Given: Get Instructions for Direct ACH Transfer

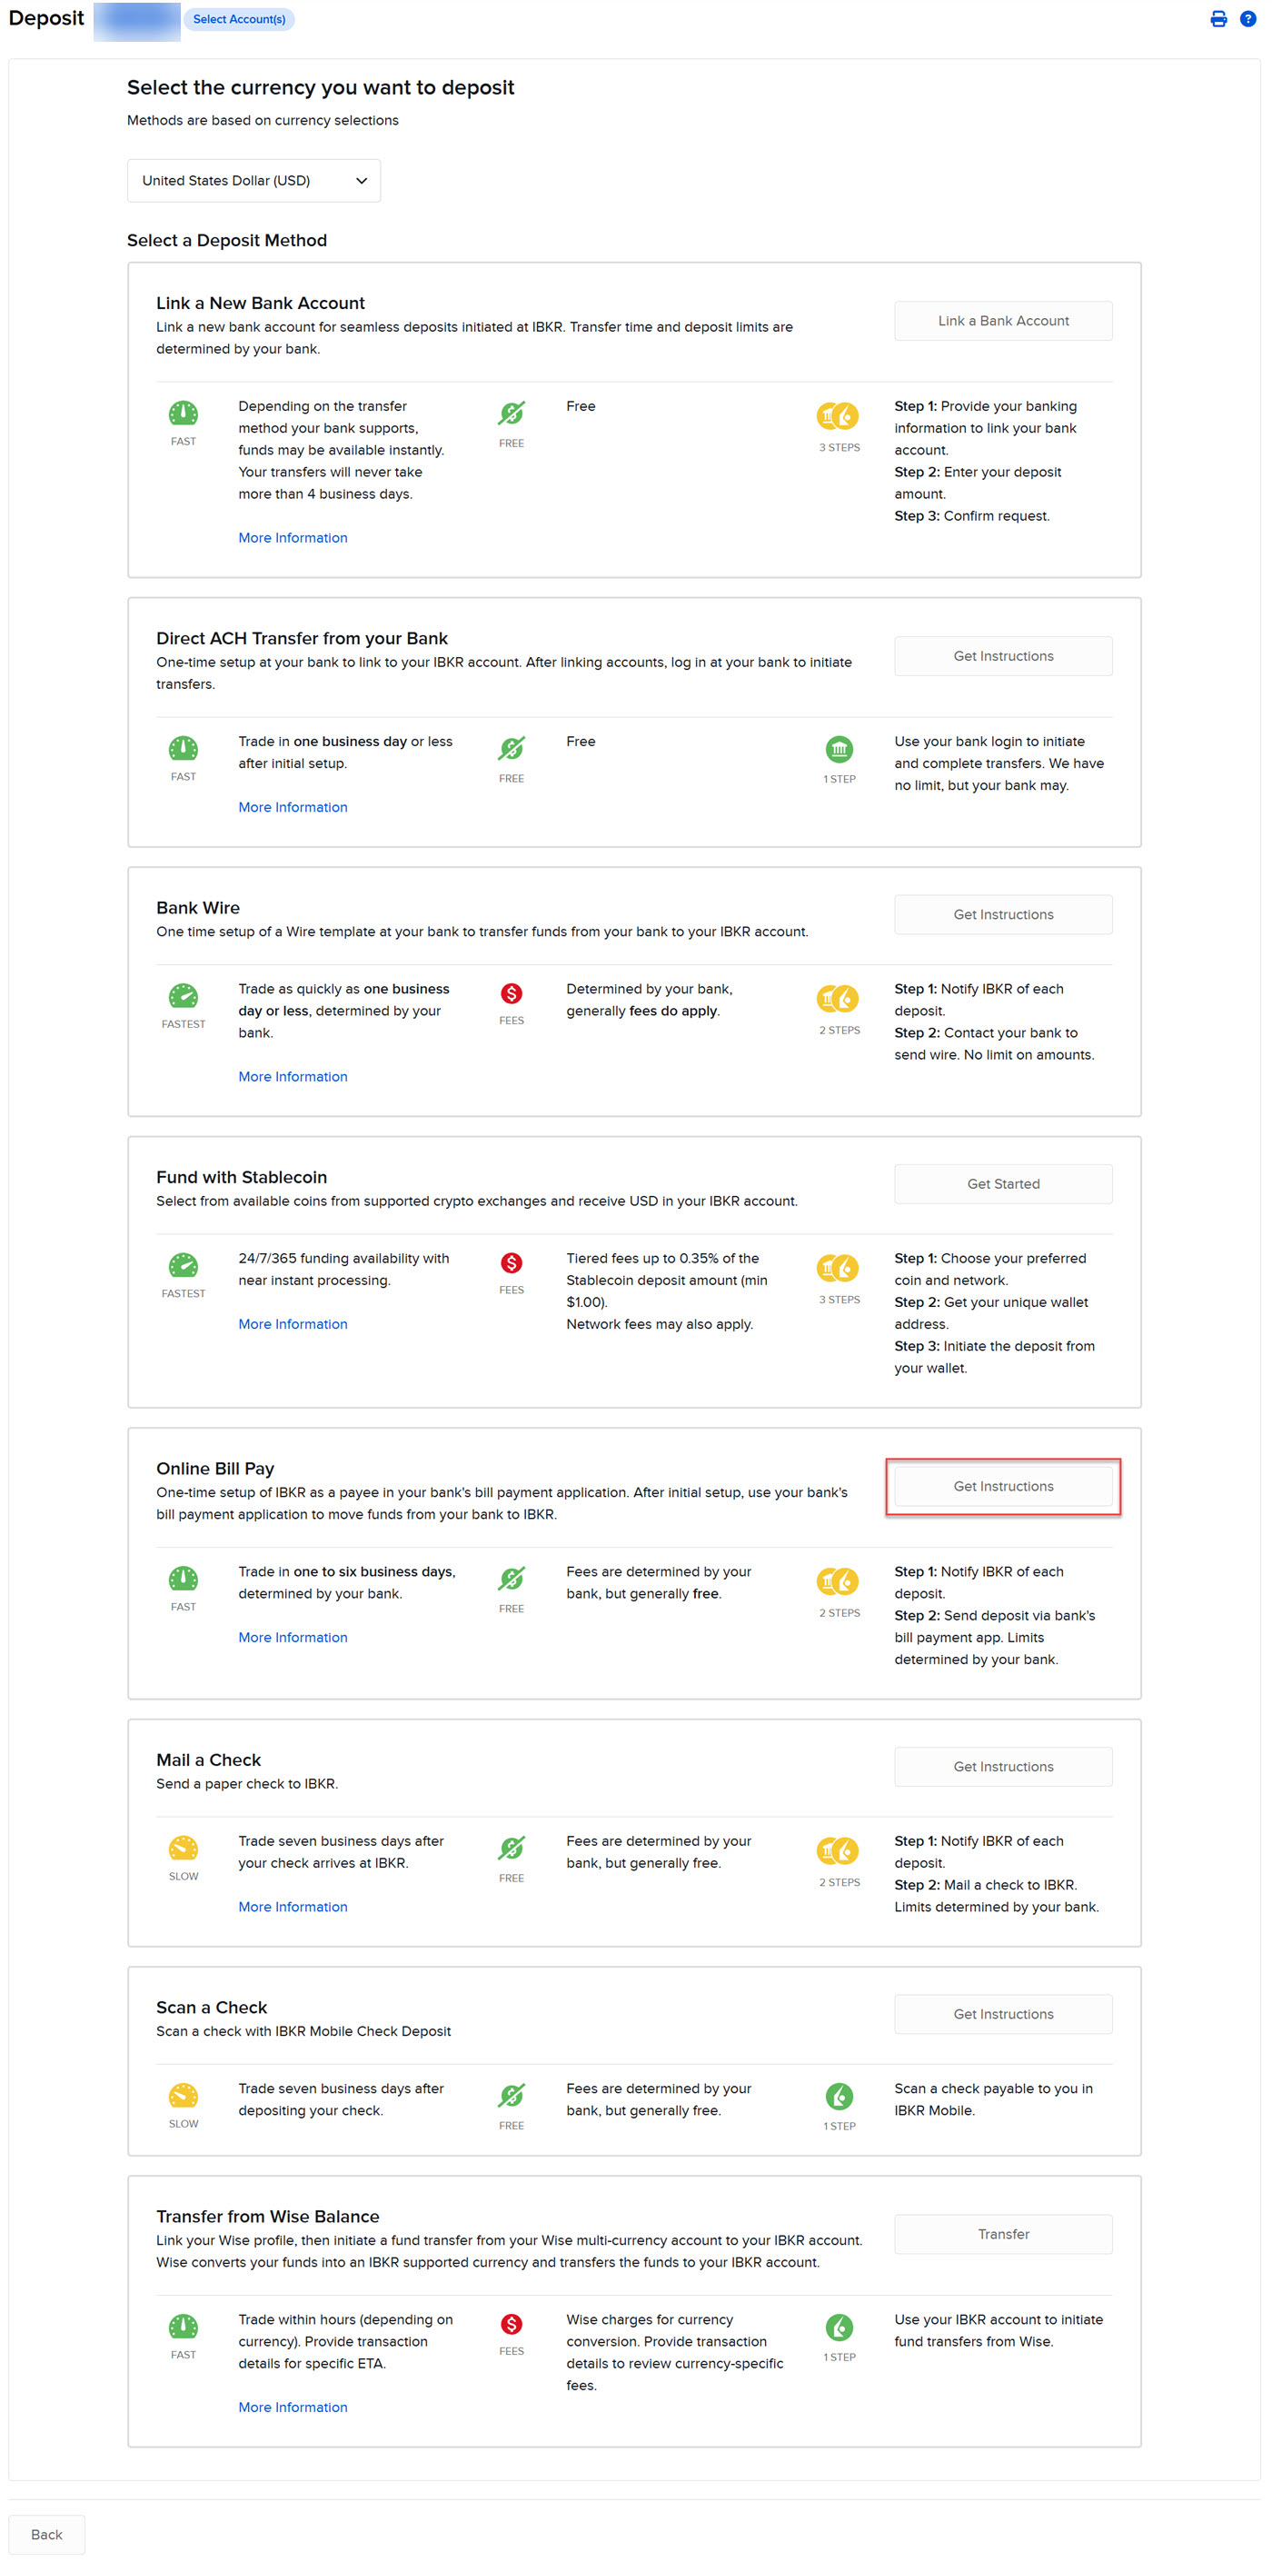Looking at the screenshot, I should click(x=1002, y=656).
